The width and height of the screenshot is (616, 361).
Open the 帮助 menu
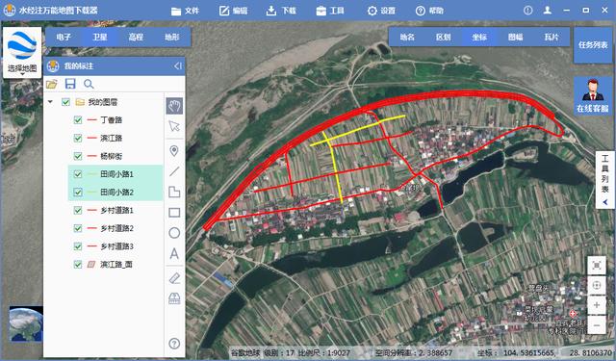[x=429, y=11]
